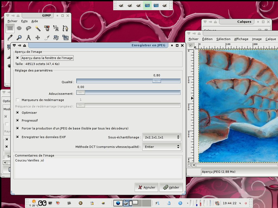Click the 'Aperçu JPEG (2,88 Mo)' status text
Image resolution: width=278 pixels, height=208 pixels.
coord(219,172)
